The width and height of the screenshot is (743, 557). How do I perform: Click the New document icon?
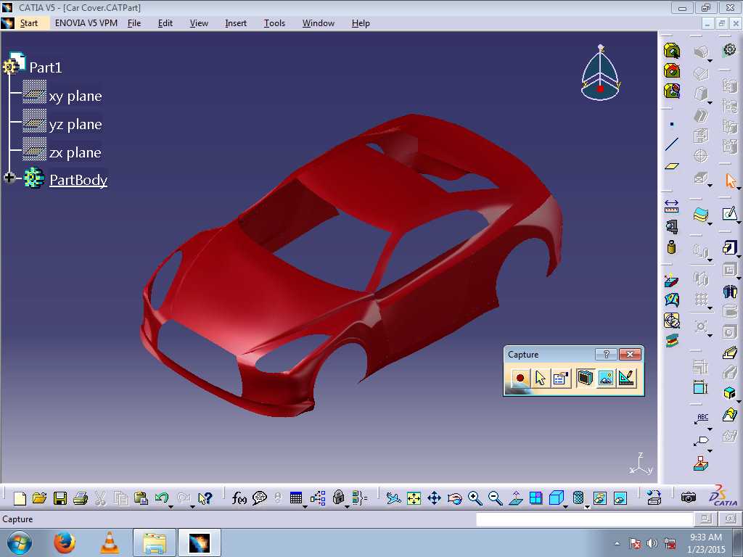[x=20, y=498]
